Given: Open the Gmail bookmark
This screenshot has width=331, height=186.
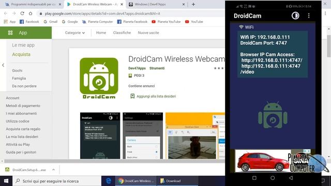Looking at the screenshot, I should coord(51,22).
